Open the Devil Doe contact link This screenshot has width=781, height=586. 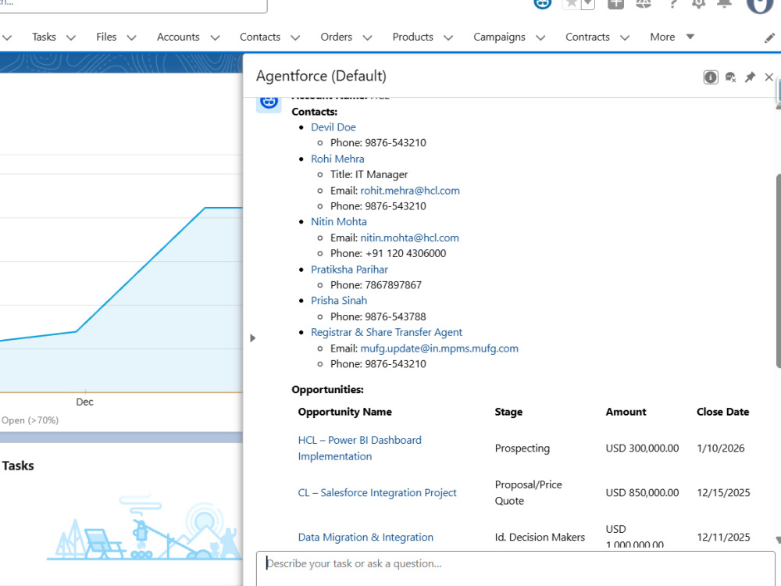333,127
